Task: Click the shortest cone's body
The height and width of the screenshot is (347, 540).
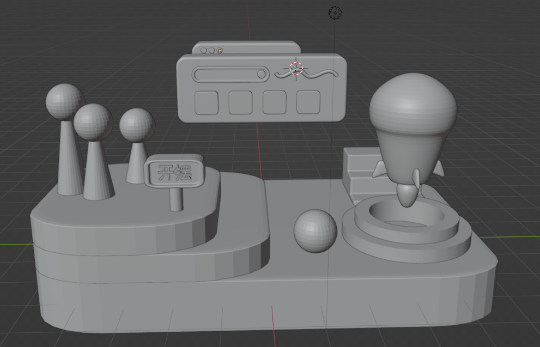Action: point(137,162)
